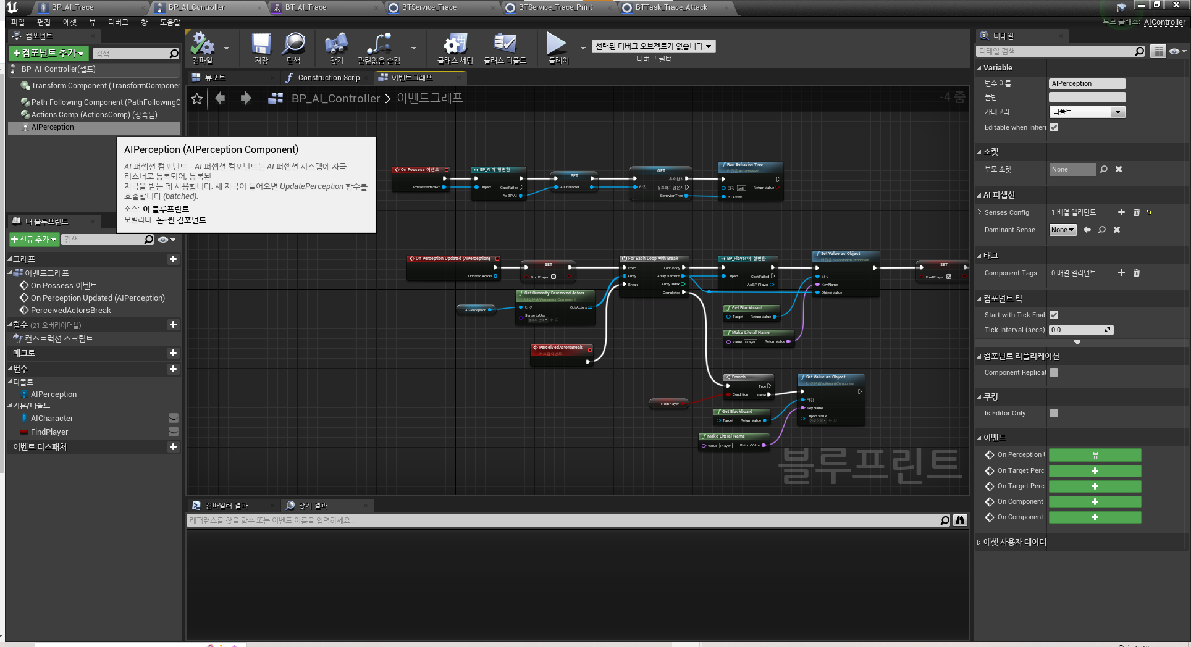The width and height of the screenshot is (1191, 647).
Task: Select AIPerception in components list
Action: 94,127
